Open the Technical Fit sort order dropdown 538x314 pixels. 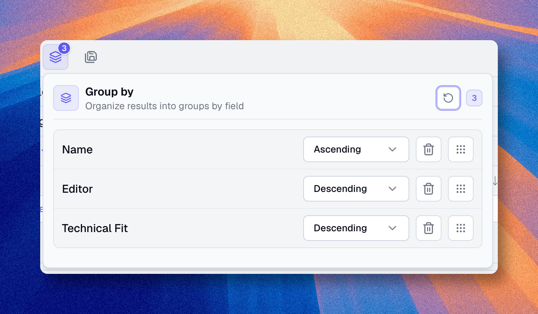coord(356,228)
